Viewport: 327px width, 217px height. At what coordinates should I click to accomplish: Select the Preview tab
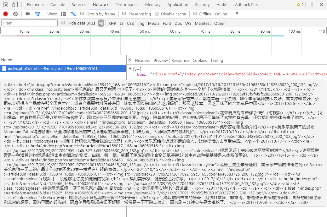pos(161,60)
